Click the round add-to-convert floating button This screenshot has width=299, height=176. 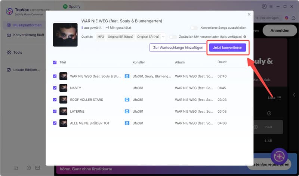click(279, 156)
